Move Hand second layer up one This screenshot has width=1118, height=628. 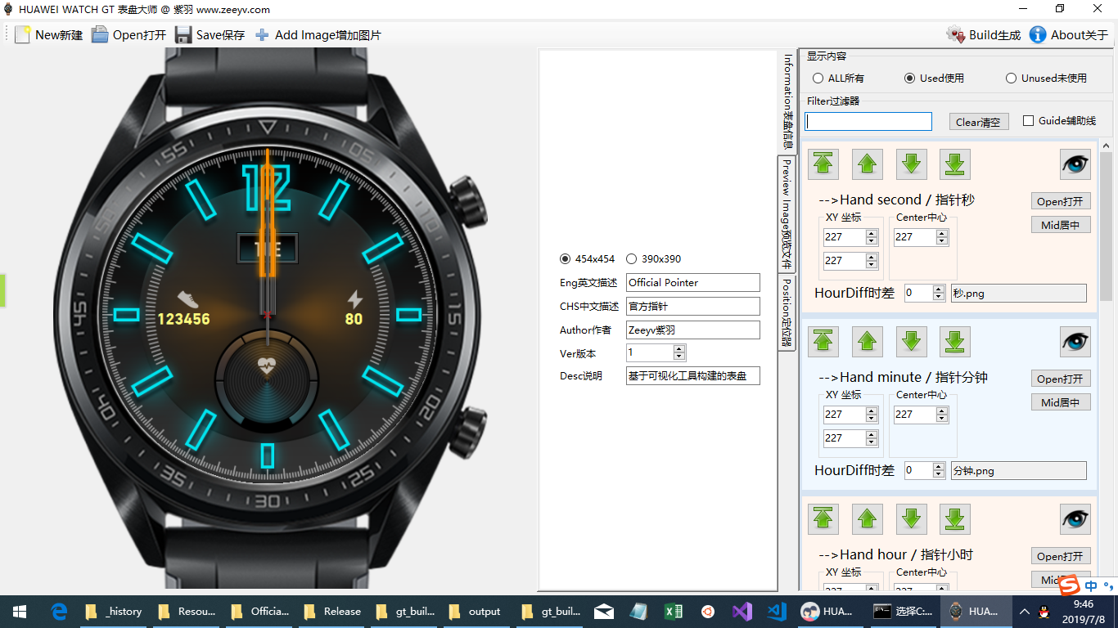pyautogui.click(x=868, y=164)
